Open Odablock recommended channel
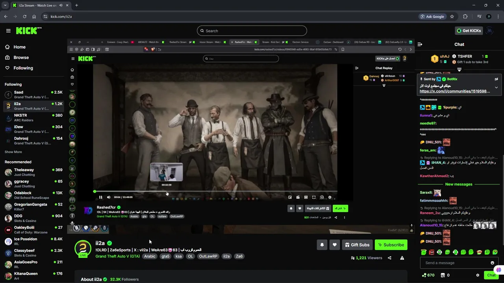504x283 pixels. click(x=33, y=195)
